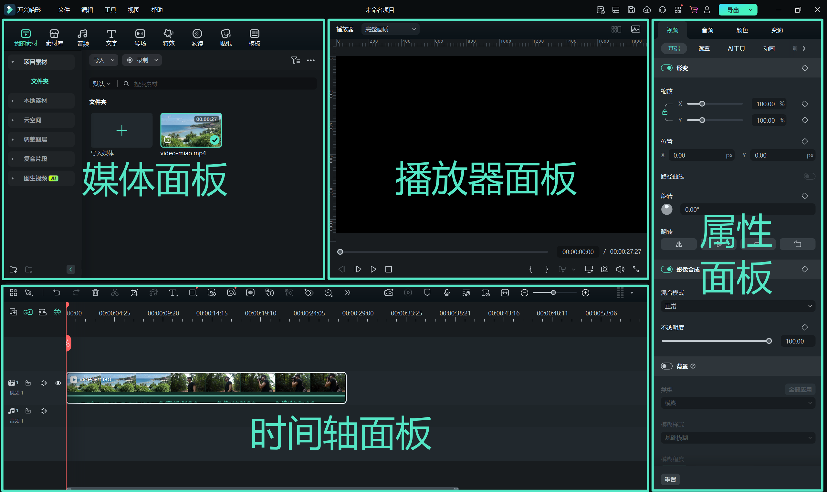The width and height of the screenshot is (827, 492).
Task: Switch to the 颜色 tab in properties panel
Action: [742, 30]
